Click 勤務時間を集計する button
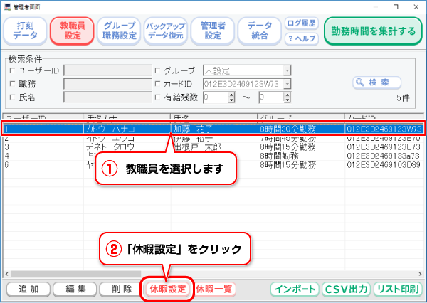The width and height of the screenshot is (427, 303). 371,31
